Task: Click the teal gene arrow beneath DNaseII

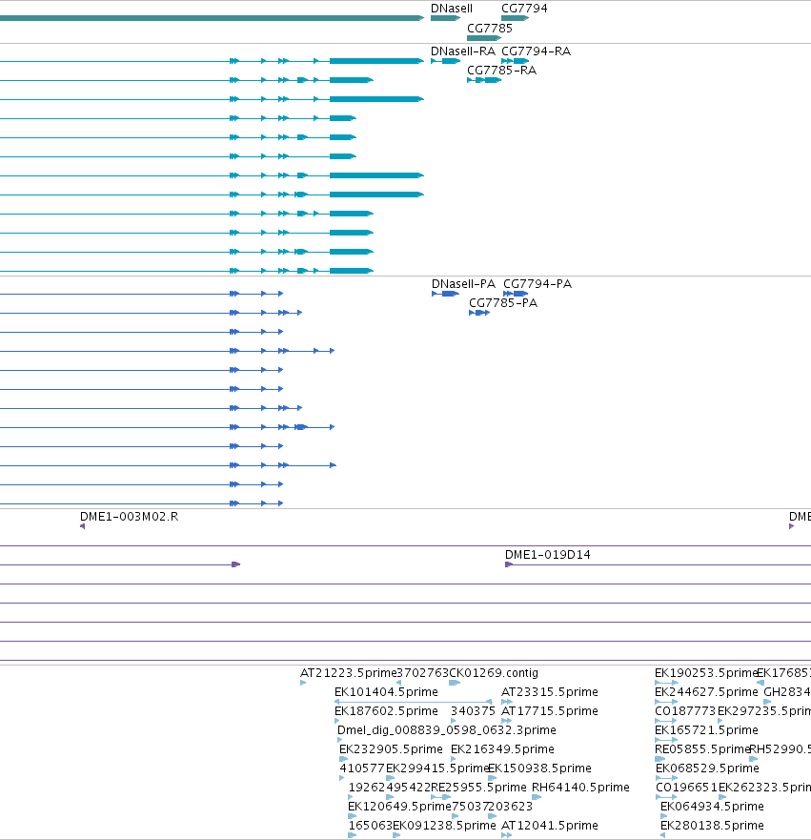Action: pos(445,18)
